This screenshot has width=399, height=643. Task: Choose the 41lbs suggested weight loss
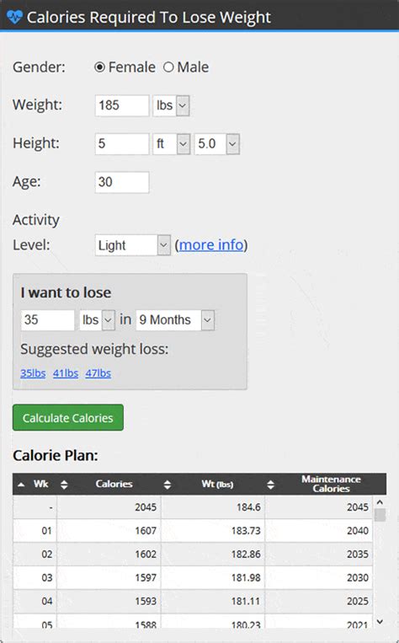click(66, 373)
